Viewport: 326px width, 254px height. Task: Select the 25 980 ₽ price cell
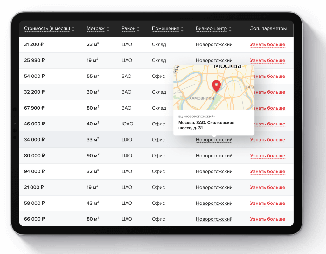coord(34,60)
